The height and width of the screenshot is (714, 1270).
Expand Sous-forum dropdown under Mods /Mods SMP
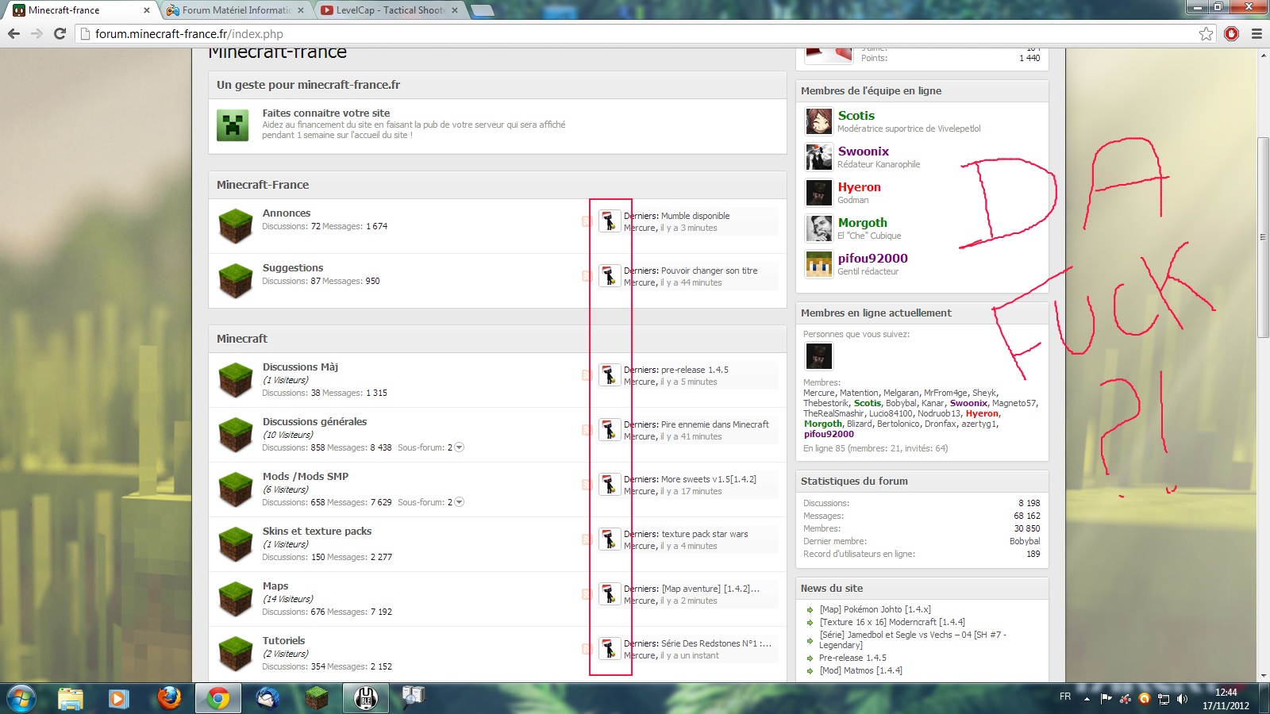coord(459,502)
